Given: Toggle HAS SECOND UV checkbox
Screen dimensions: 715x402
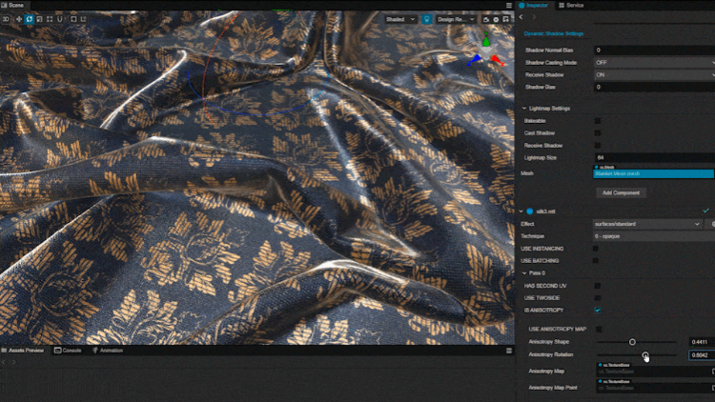Looking at the screenshot, I should click(598, 286).
